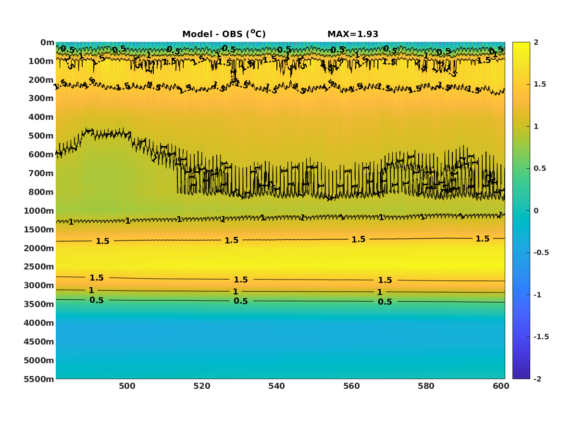Select the '520' x-axis tick label

point(202,386)
